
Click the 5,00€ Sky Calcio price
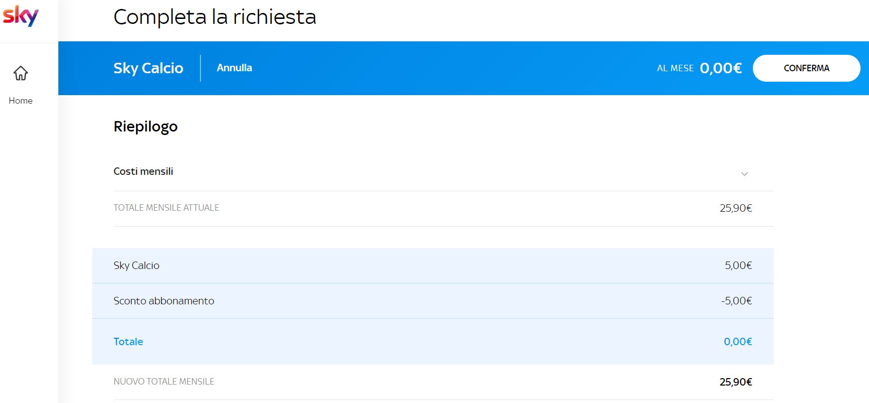coord(738,266)
